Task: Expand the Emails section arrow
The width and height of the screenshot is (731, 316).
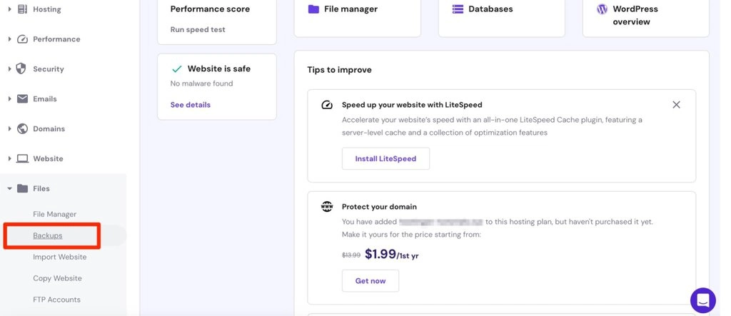Action: pyautogui.click(x=9, y=99)
